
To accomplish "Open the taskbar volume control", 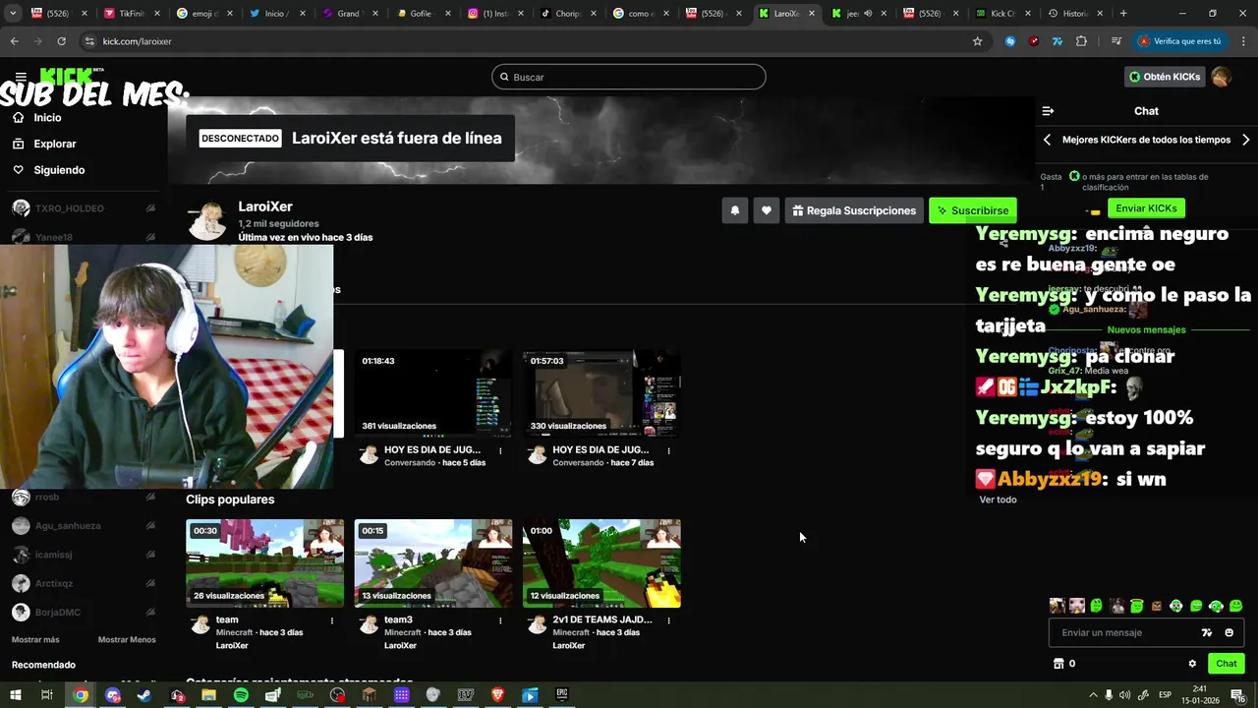I will click(x=1124, y=695).
